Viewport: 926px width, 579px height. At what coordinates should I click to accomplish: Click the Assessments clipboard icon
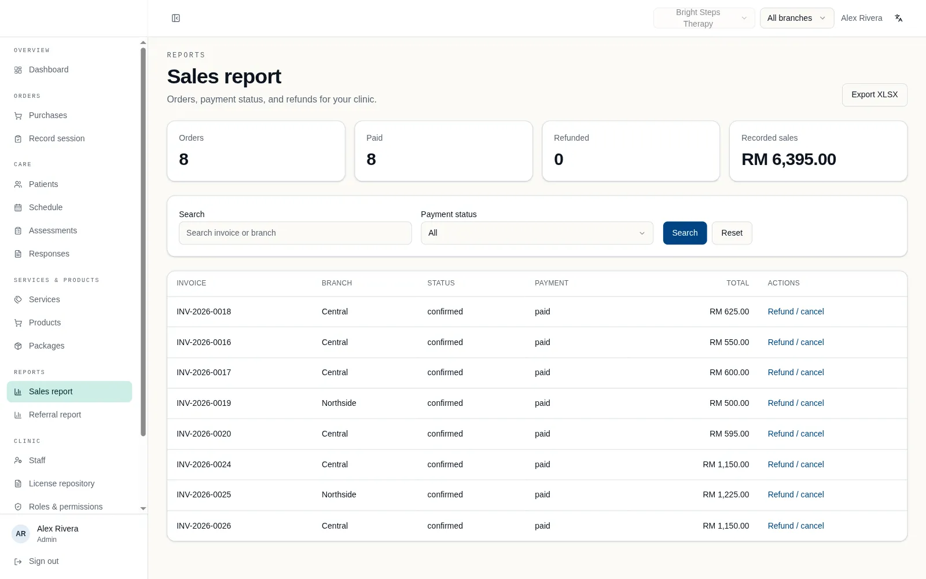tap(18, 231)
